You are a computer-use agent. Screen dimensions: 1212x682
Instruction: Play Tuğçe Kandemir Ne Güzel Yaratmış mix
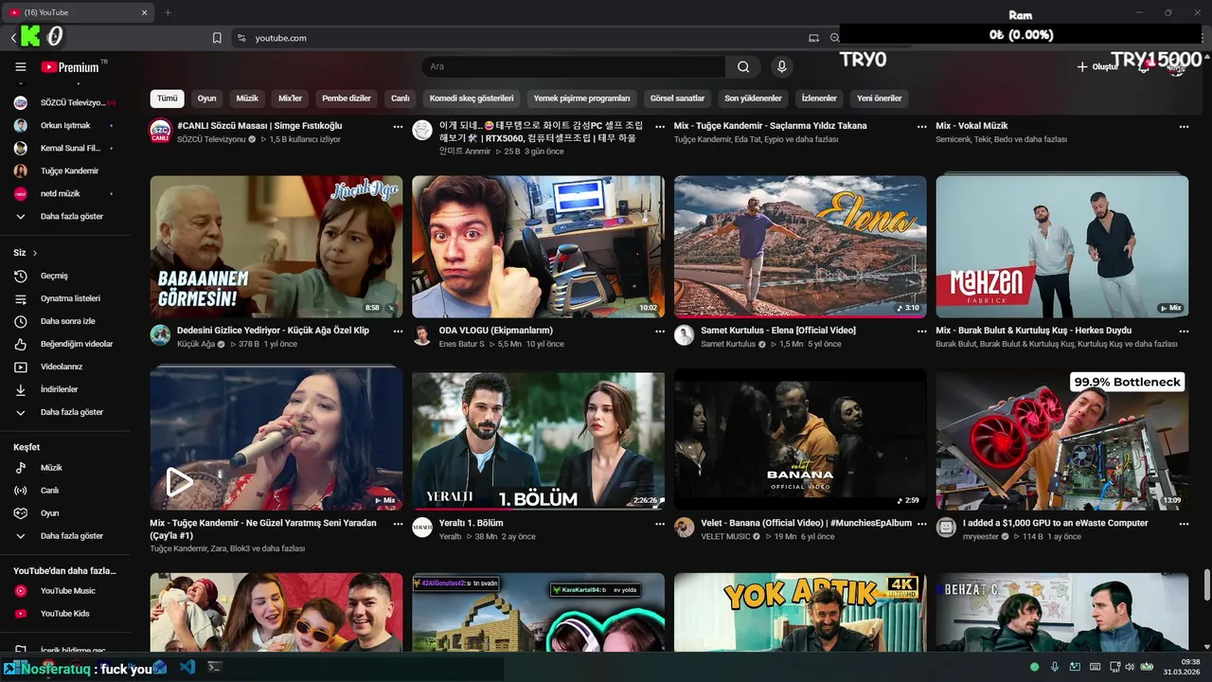pos(276,440)
